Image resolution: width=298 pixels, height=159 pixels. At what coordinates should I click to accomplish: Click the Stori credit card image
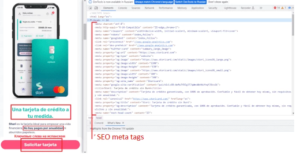click(x=50, y=68)
